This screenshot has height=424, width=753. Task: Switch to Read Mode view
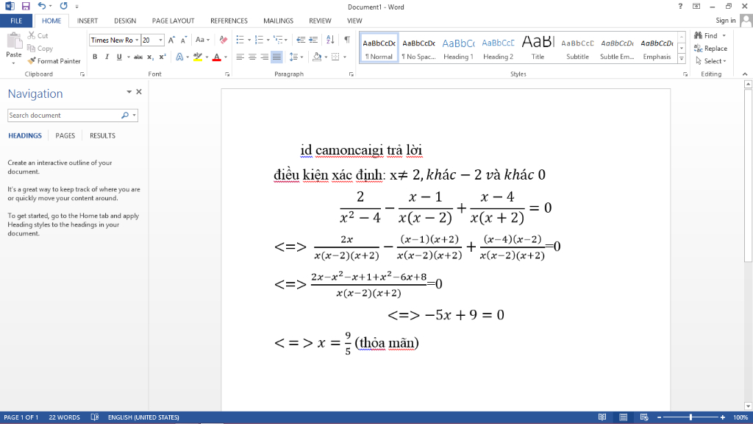[602, 417]
